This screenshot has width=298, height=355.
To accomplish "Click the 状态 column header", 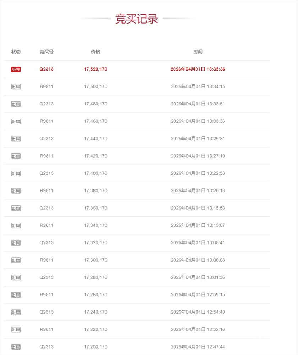I will click(x=16, y=52).
